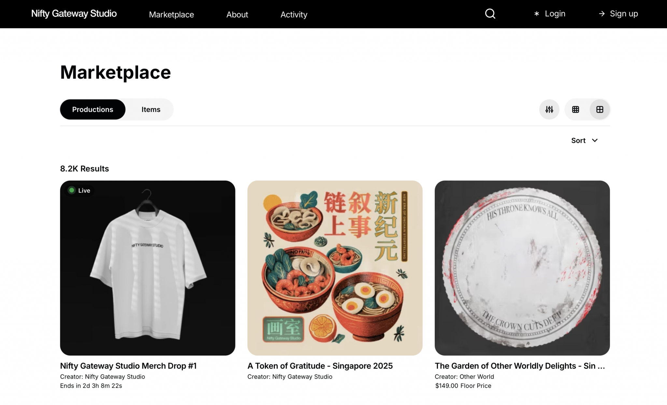The height and width of the screenshot is (405, 667).
Task: Click the arrow icon beside Sign up
Action: [x=602, y=14]
